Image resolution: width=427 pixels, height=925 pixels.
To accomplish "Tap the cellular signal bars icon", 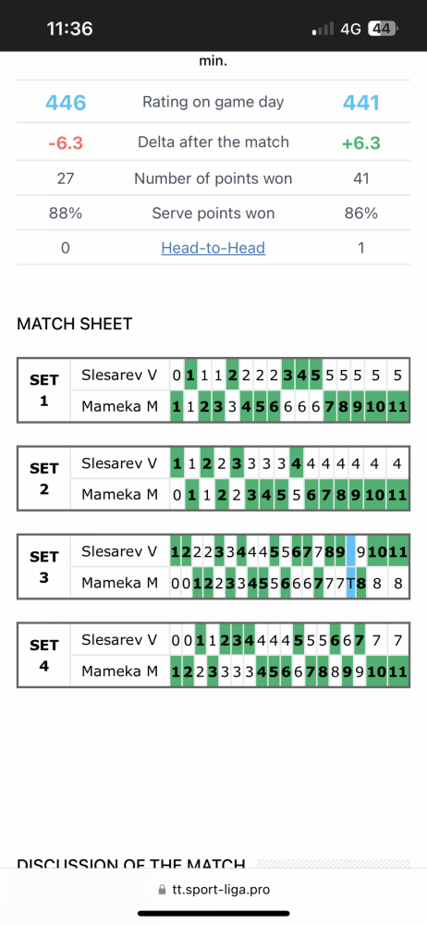I will 323,29.
